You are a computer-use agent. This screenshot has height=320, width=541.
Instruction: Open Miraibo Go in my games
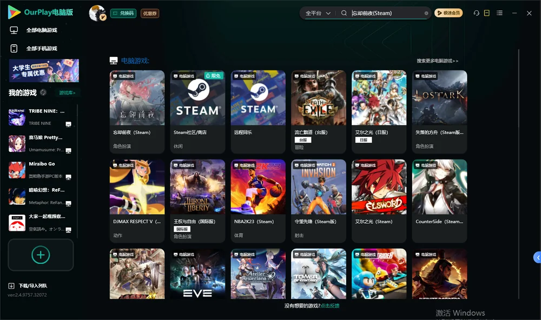40,170
